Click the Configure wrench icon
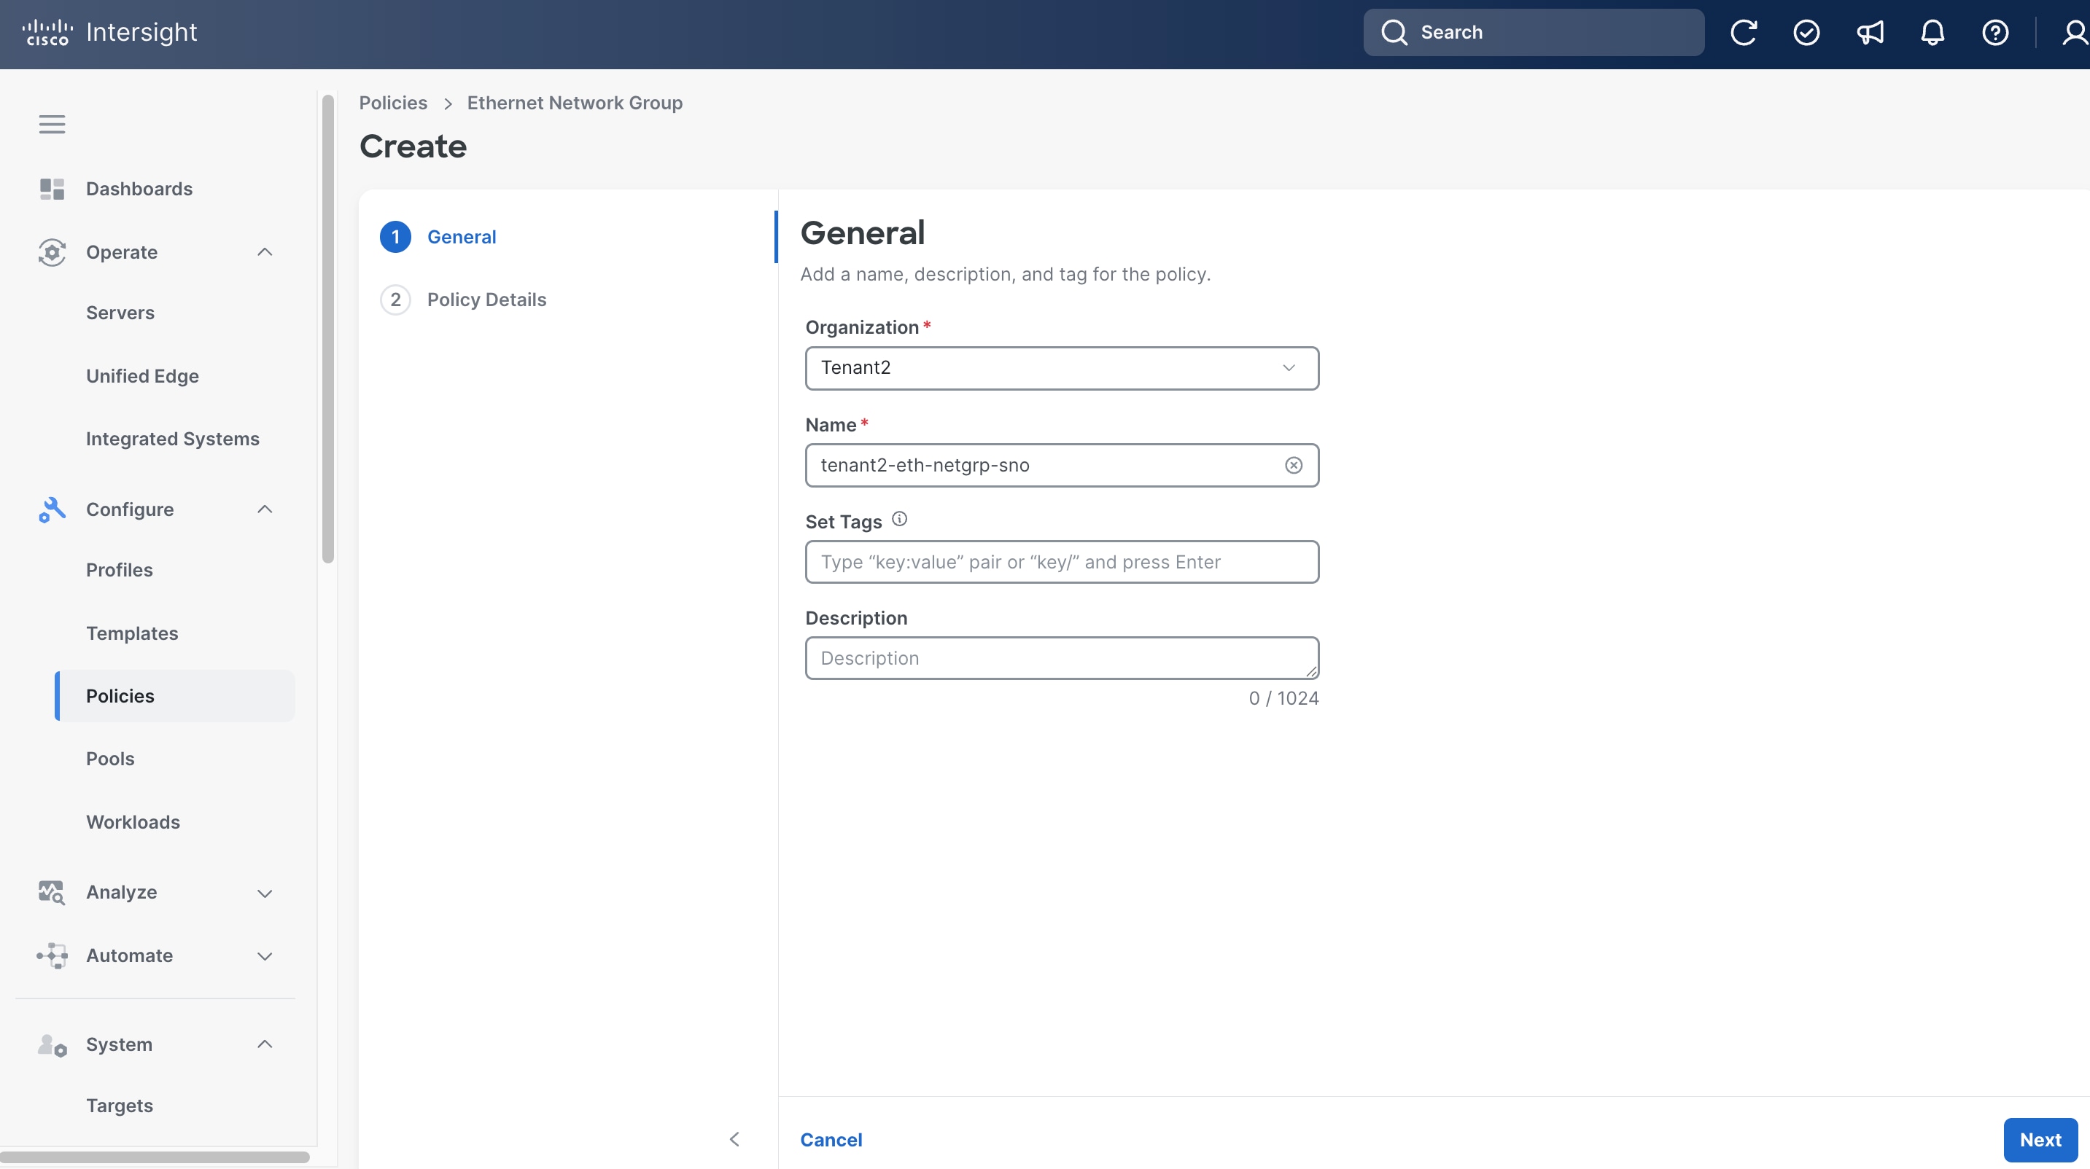2090x1169 pixels. (x=52, y=510)
